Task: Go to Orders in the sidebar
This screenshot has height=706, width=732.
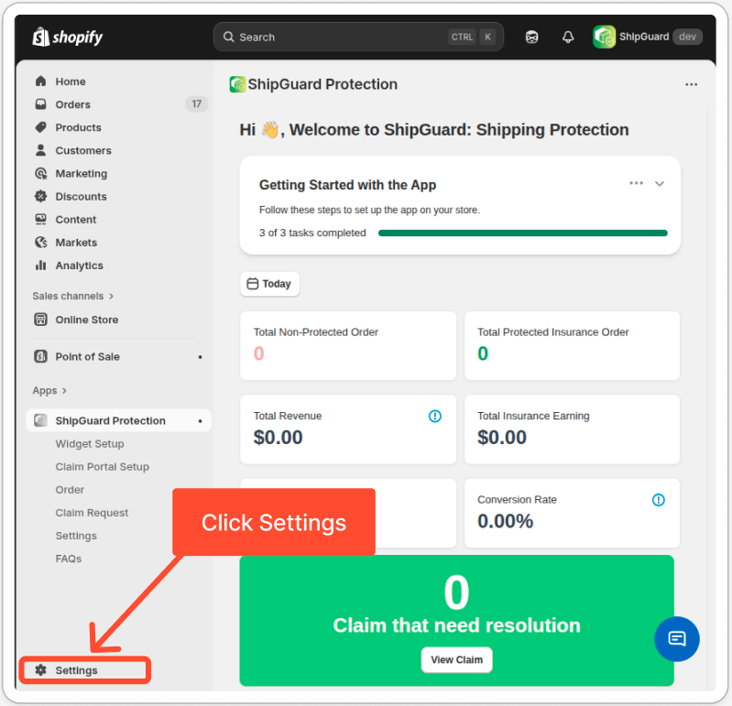Action: [x=72, y=104]
